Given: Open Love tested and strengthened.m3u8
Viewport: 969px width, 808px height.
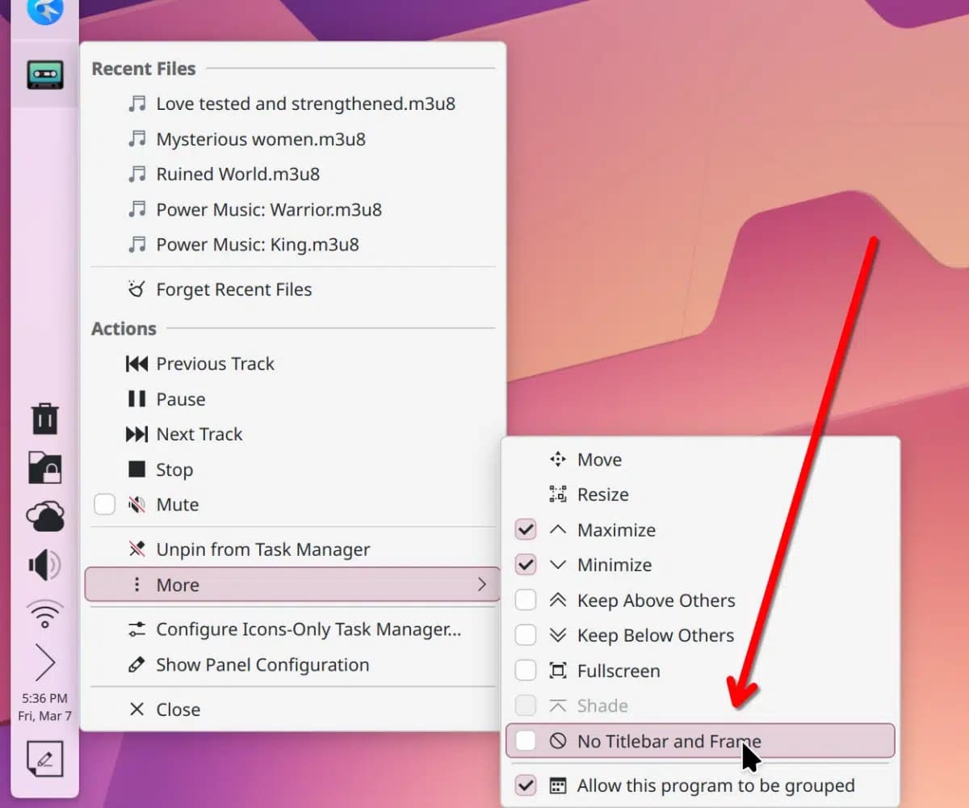Looking at the screenshot, I should [x=292, y=104].
